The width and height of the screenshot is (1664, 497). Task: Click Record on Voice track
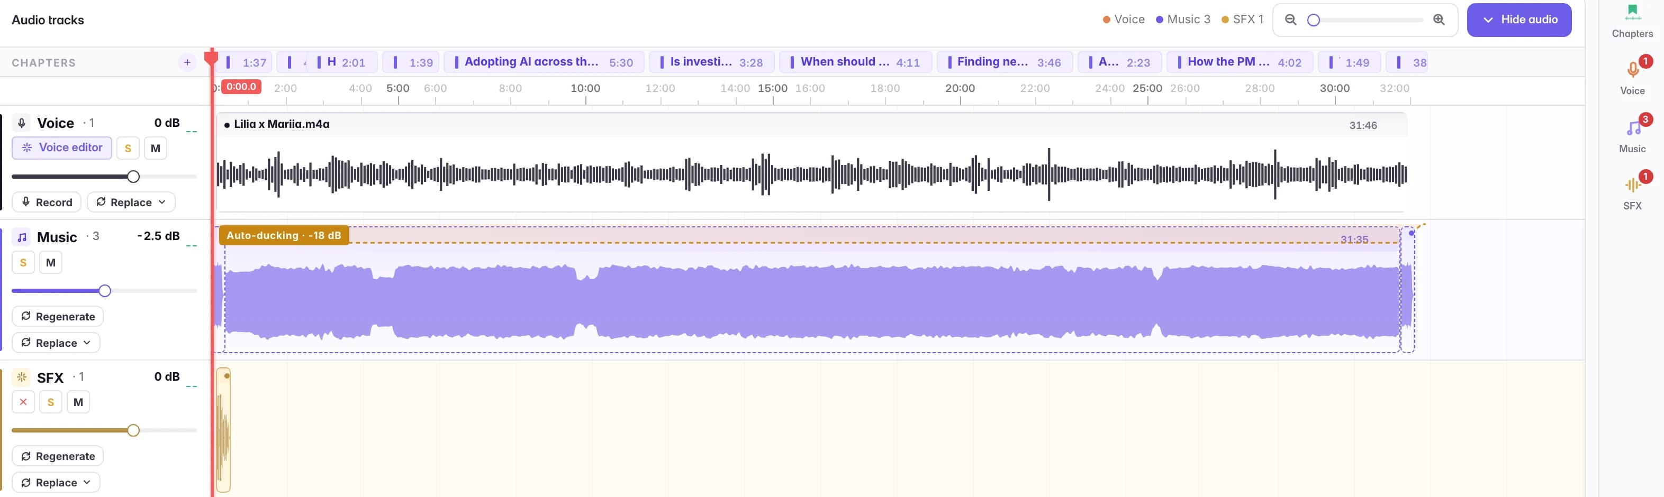pyautogui.click(x=47, y=202)
